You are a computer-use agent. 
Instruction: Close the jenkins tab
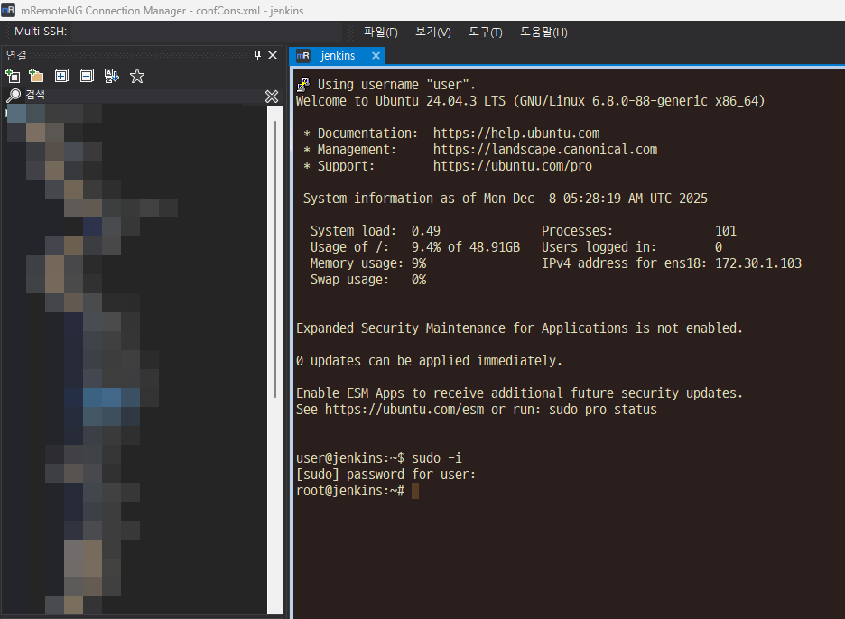click(x=376, y=55)
